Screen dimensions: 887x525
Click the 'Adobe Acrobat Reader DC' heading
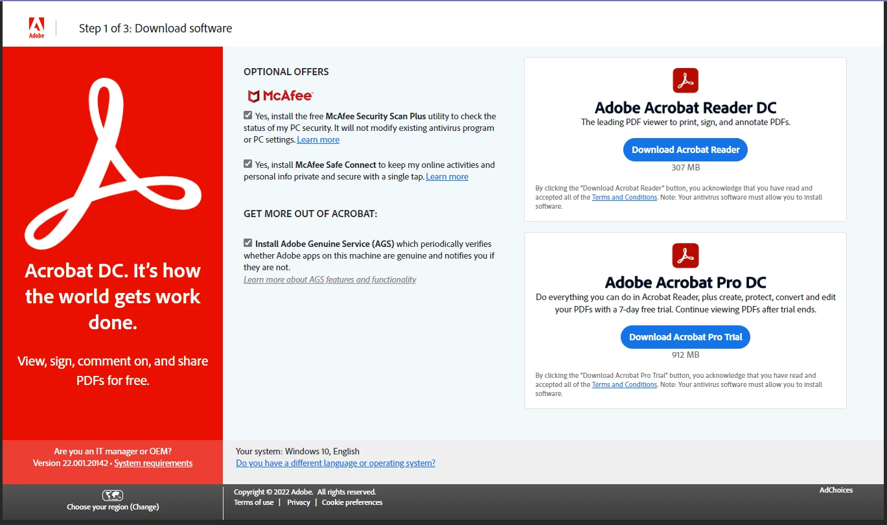click(x=685, y=108)
